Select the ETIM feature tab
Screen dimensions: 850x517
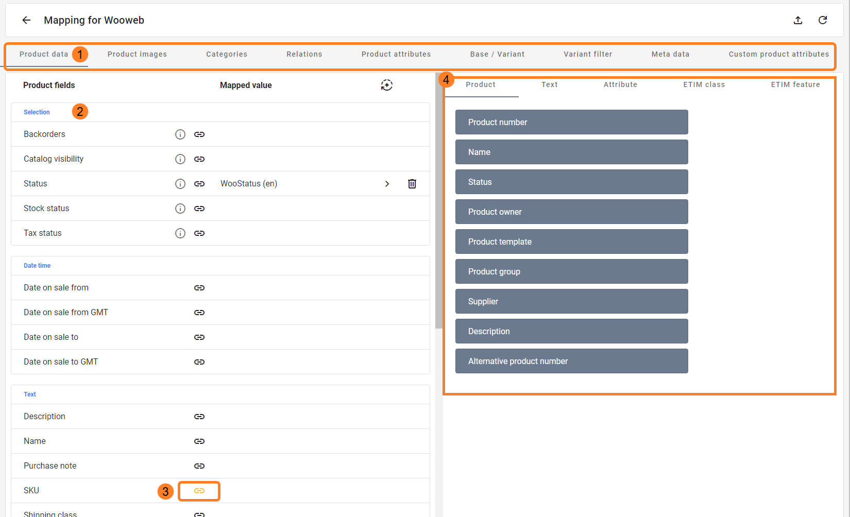click(x=795, y=84)
